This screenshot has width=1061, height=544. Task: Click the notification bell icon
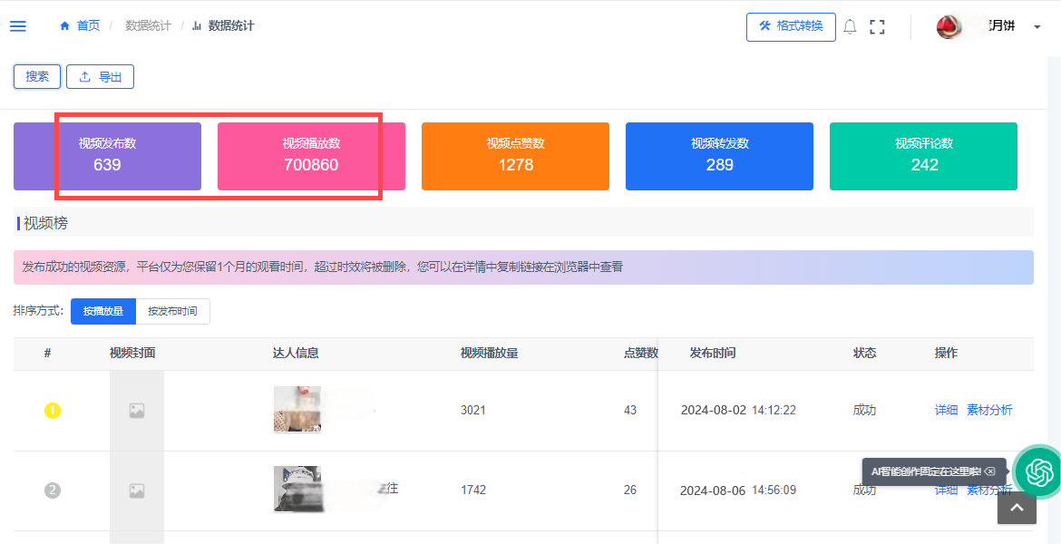[x=850, y=27]
